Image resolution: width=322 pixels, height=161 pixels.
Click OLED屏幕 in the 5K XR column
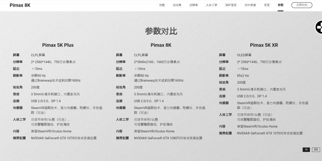click(x=244, y=55)
